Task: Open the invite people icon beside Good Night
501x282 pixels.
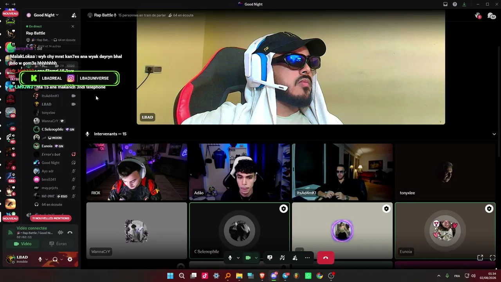Action: [x=74, y=15]
